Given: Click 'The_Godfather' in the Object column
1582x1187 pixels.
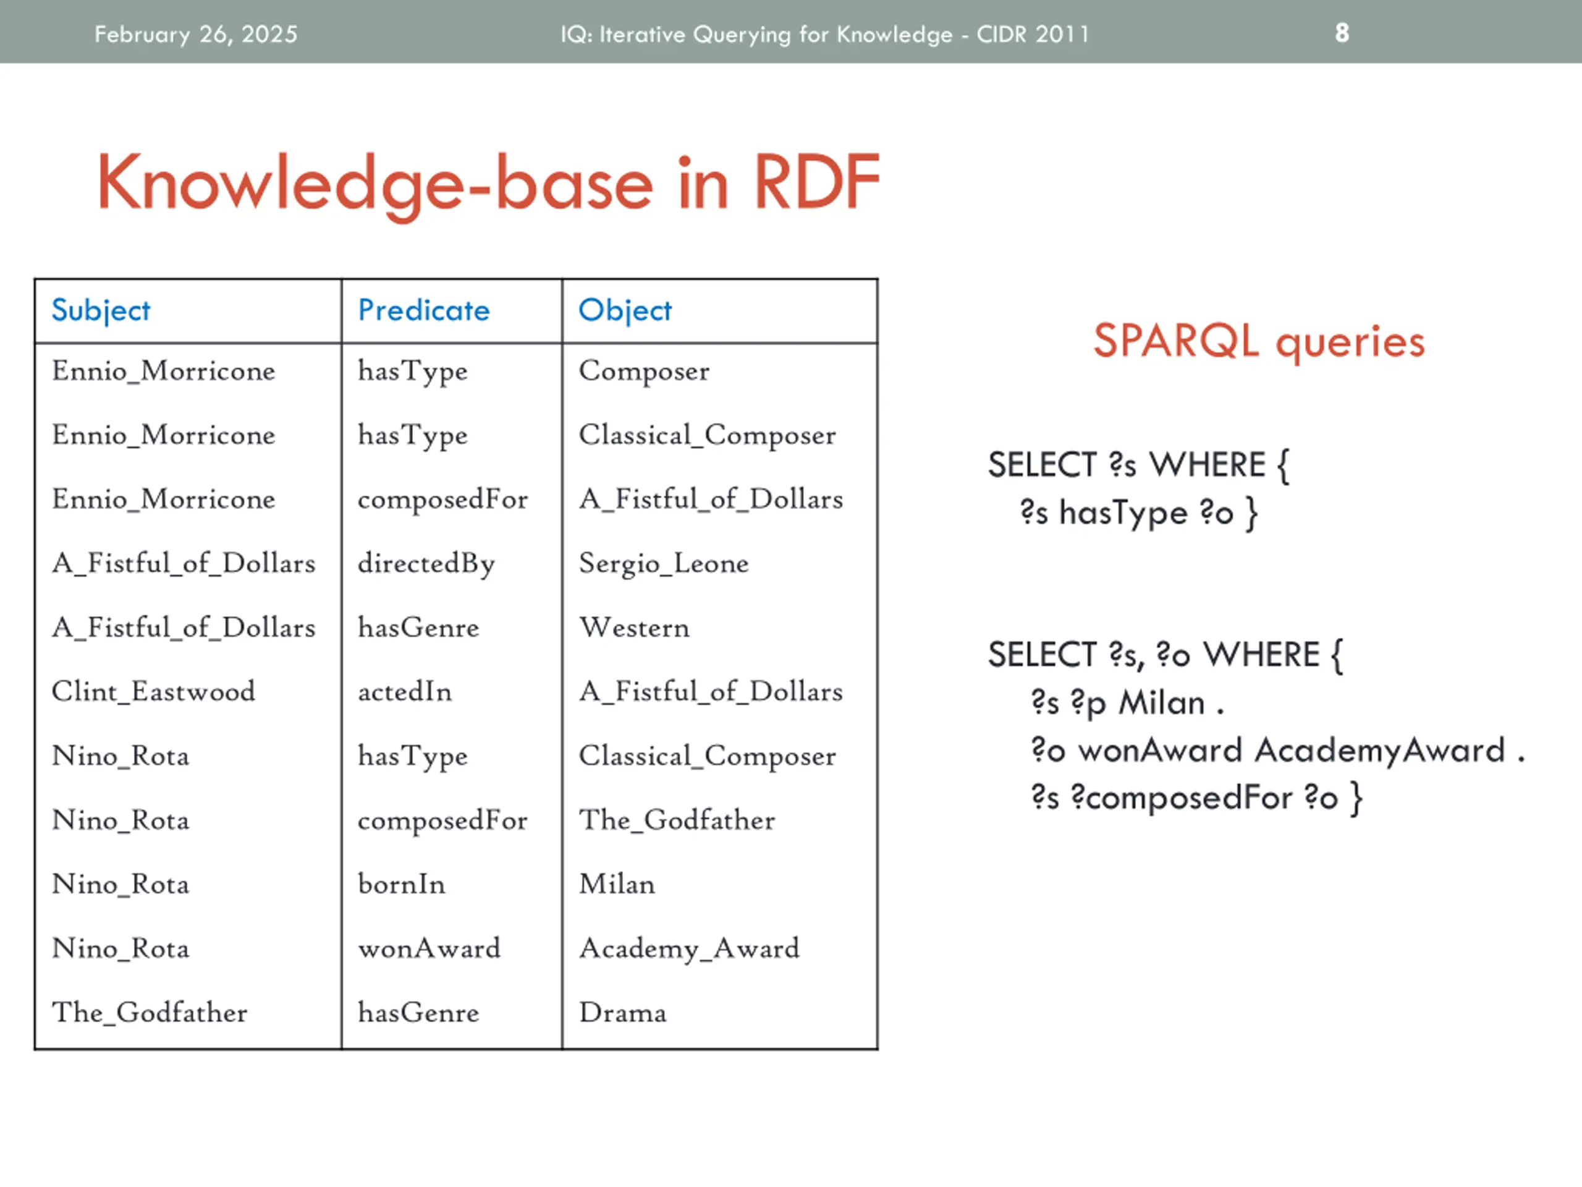Looking at the screenshot, I should point(677,820).
